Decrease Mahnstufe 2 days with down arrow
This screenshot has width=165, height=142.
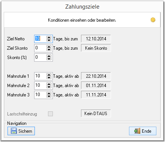coord(49,87)
